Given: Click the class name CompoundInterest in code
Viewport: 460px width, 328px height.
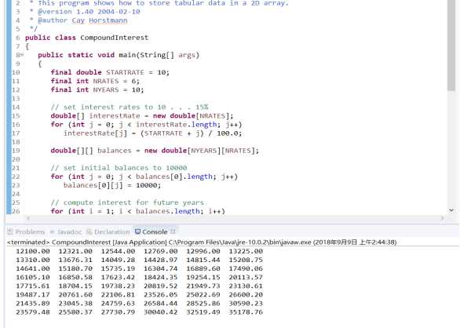Looking at the screenshot, I should (114, 38).
